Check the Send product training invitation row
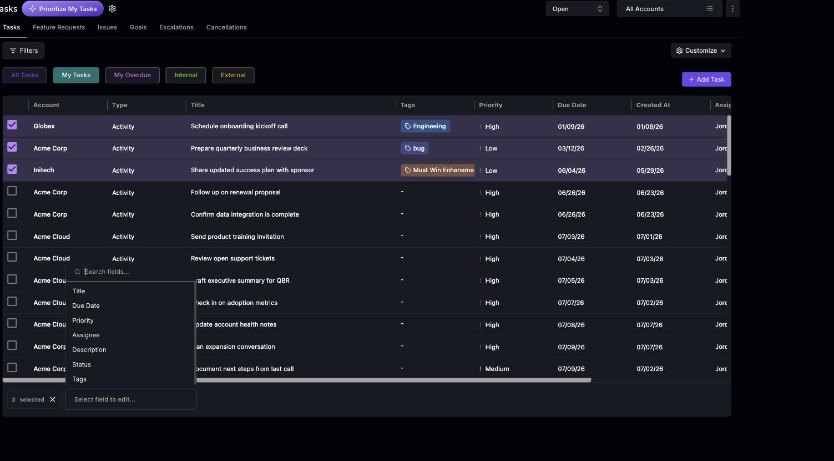 tap(12, 235)
